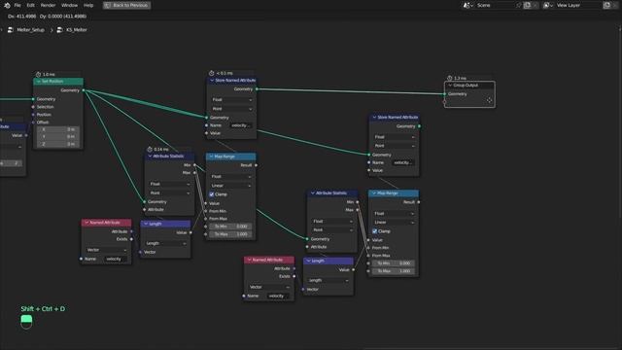This screenshot has height=350, width=622.
Task: Collapse the Group Output node
Action: coord(450,86)
